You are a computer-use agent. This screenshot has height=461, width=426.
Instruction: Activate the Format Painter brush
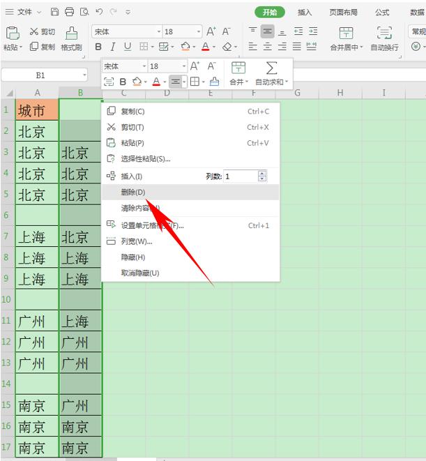click(x=71, y=38)
